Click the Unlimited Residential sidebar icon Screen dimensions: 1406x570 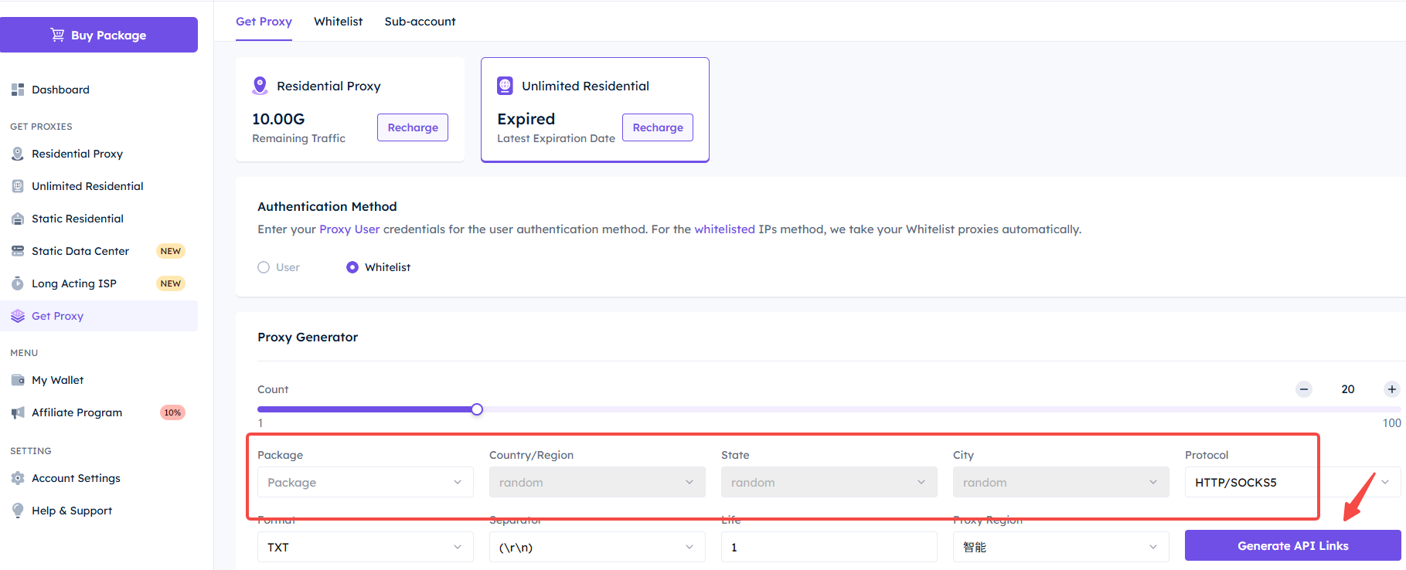[18, 186]
